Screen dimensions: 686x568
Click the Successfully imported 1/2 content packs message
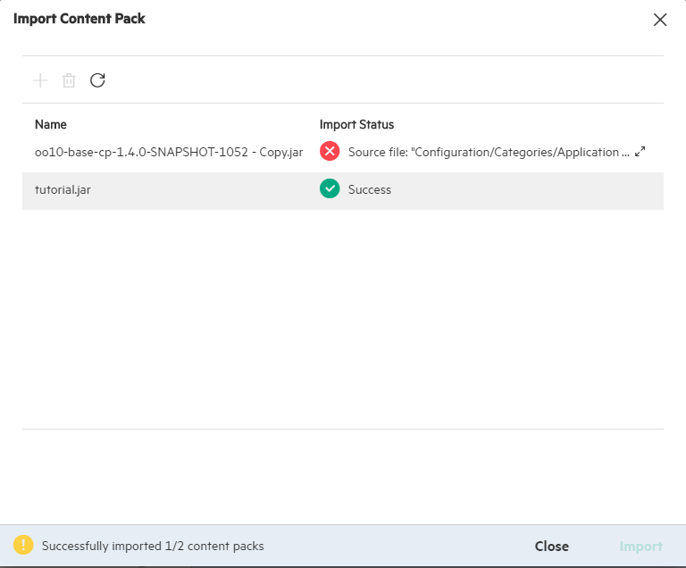[153, 547]
